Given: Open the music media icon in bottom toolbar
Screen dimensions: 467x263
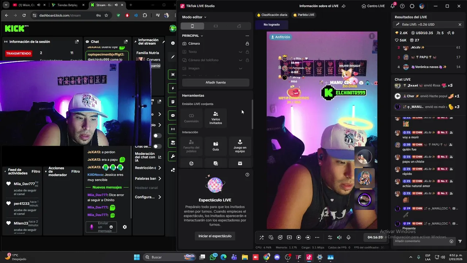Looking at the screenshot, I should tap(271, 237).
